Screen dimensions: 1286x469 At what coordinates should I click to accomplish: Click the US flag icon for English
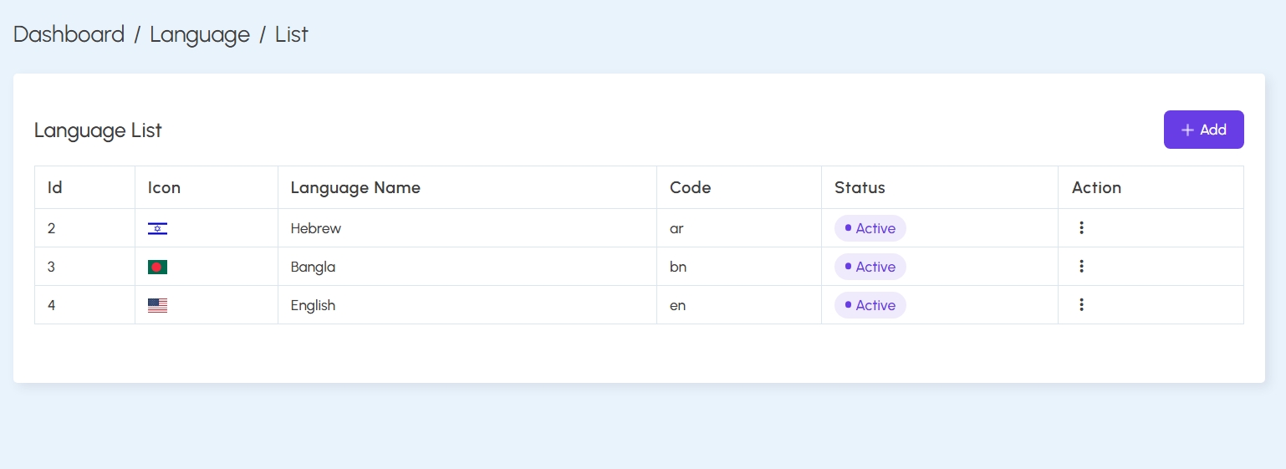point(157,305)
